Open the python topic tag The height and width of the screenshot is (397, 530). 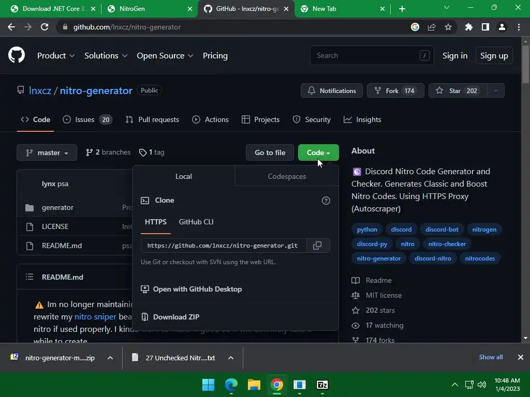pyautogui.click(x=367, y=229)
